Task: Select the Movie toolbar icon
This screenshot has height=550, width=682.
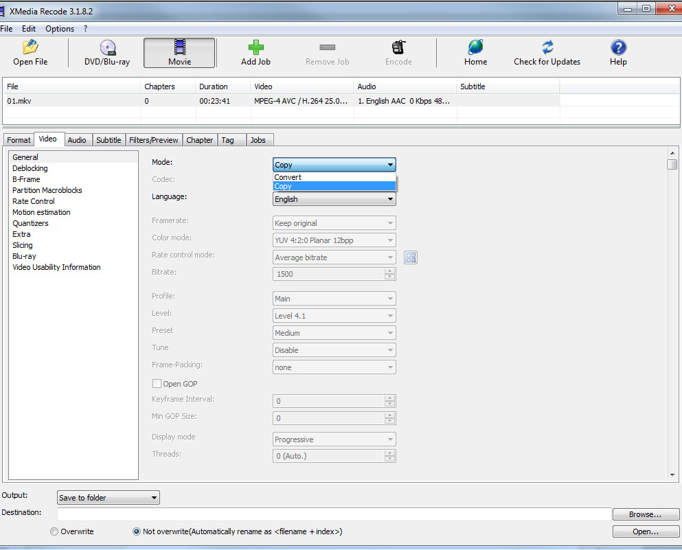Action: click(x=180, y=47)
